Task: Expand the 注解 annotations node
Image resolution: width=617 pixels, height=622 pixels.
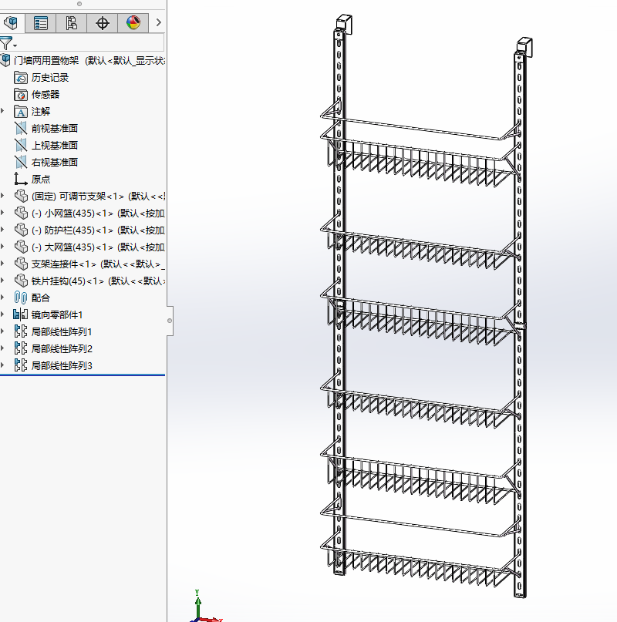Action: [2, 111]
